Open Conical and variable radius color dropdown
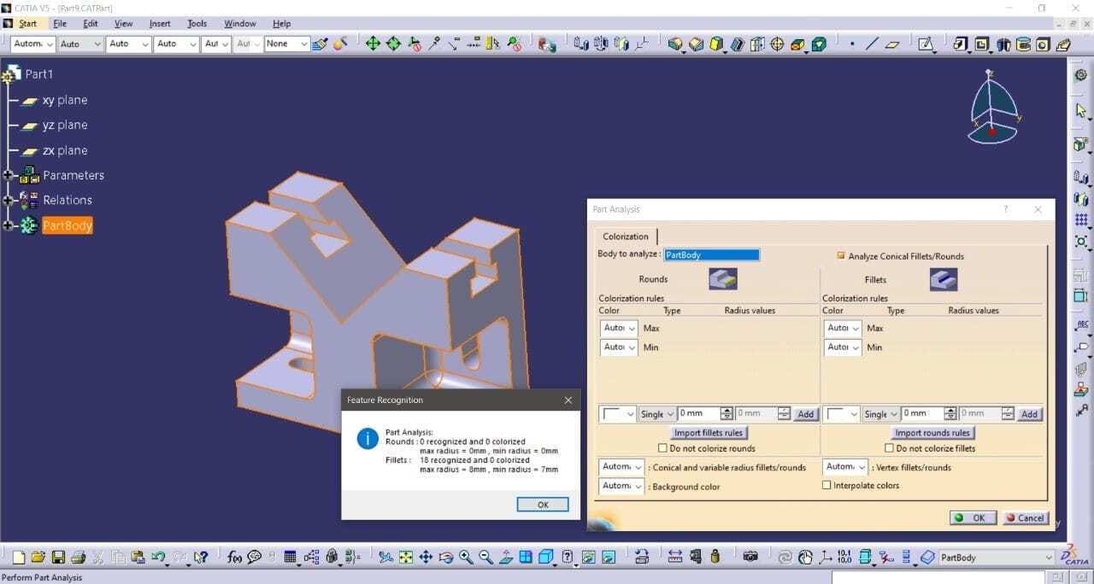This screenshot has height=584, width=1094. [x=621, y=467]
